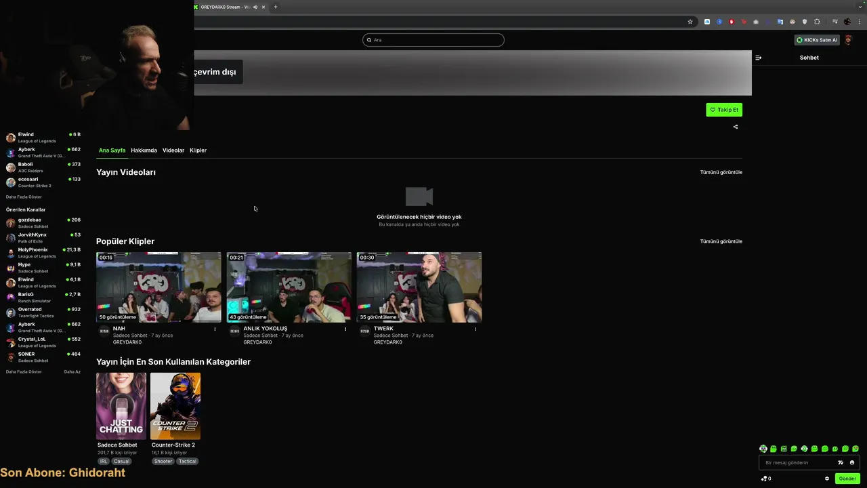Click the Shooter category tag
Viewport: 867px width, 488px height.
163,461
